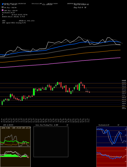Click the '30 Oct' date axis label
The image size is (127, 167).
point(2,120)
